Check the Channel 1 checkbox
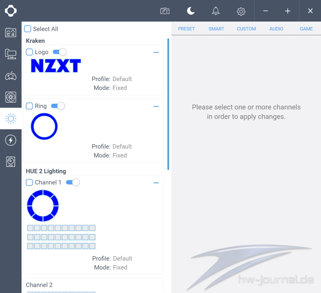This screenshot has width=321, height=293. point(29,182)
